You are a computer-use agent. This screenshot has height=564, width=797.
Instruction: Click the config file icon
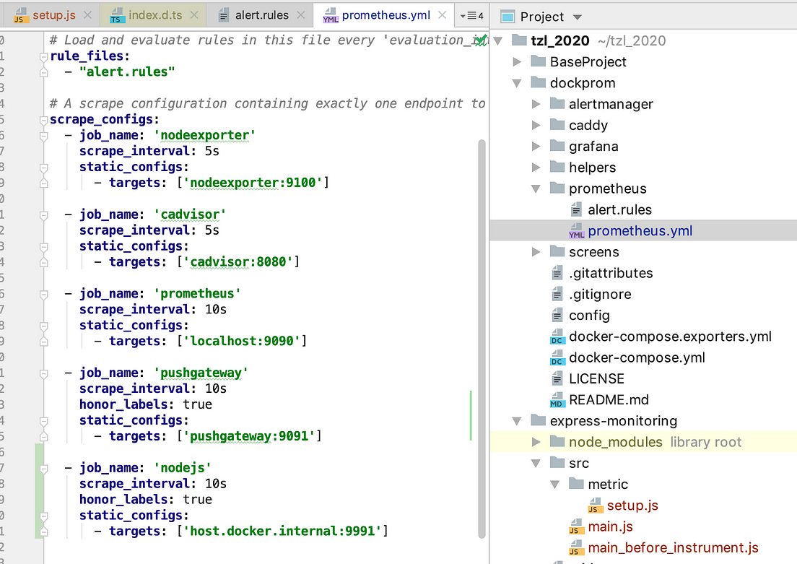(x=557, y=316)
